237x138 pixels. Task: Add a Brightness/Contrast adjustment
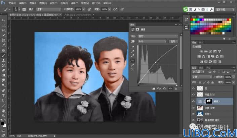click(x=201, y=51)
